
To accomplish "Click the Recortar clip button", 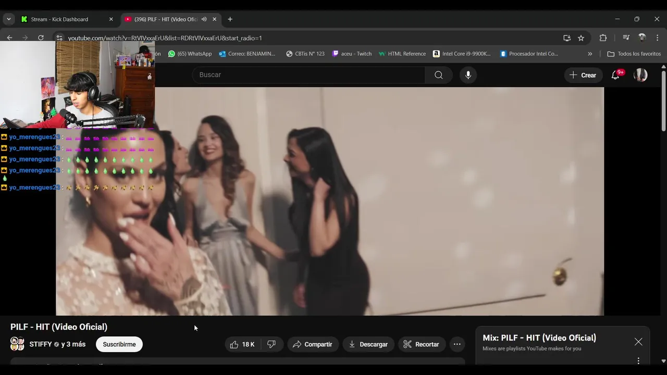I will click(x=421, y=344).
